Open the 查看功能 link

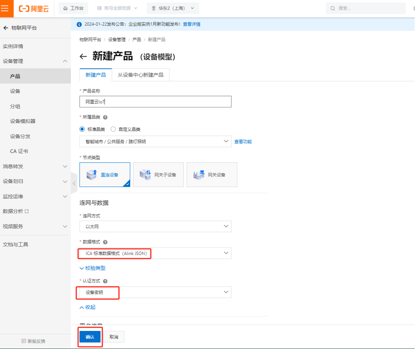point(243,142)
